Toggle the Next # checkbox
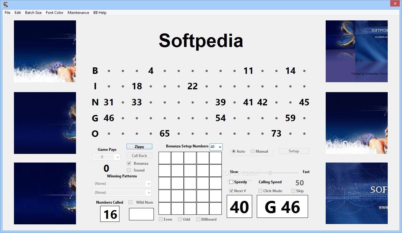Viewport: 402px width, 233px height. tap(231, 191)
